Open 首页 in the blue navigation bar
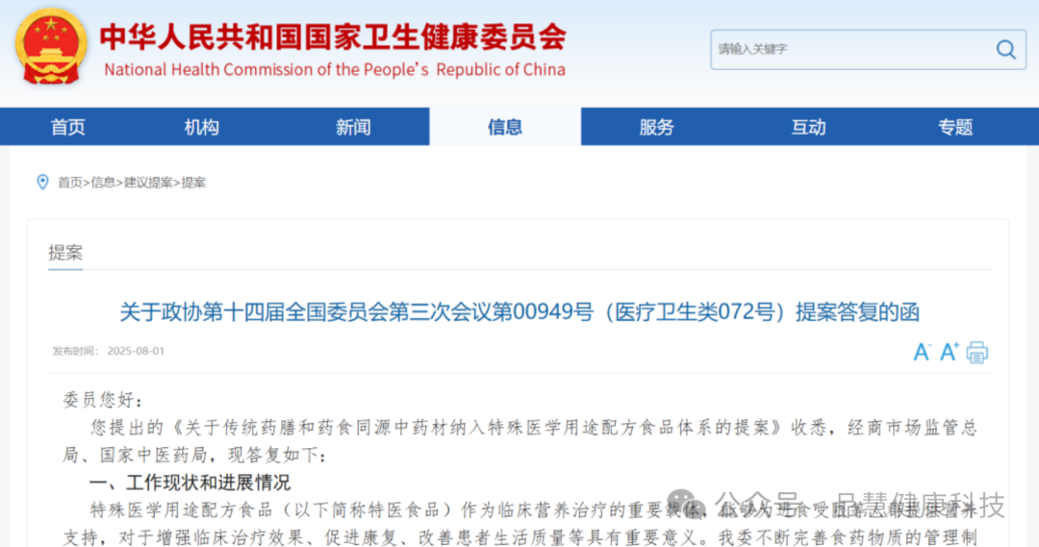 67,127
